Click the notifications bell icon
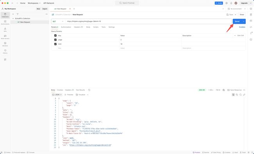 (x=231, y=3)
